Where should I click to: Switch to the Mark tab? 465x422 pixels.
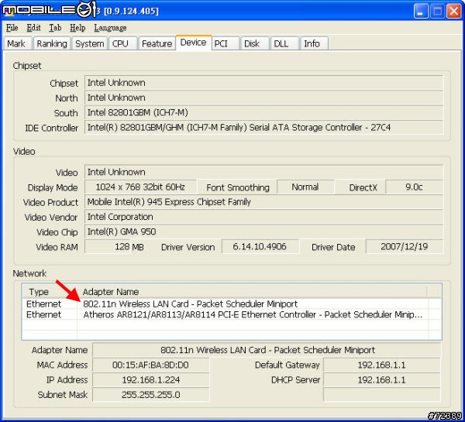16,43
